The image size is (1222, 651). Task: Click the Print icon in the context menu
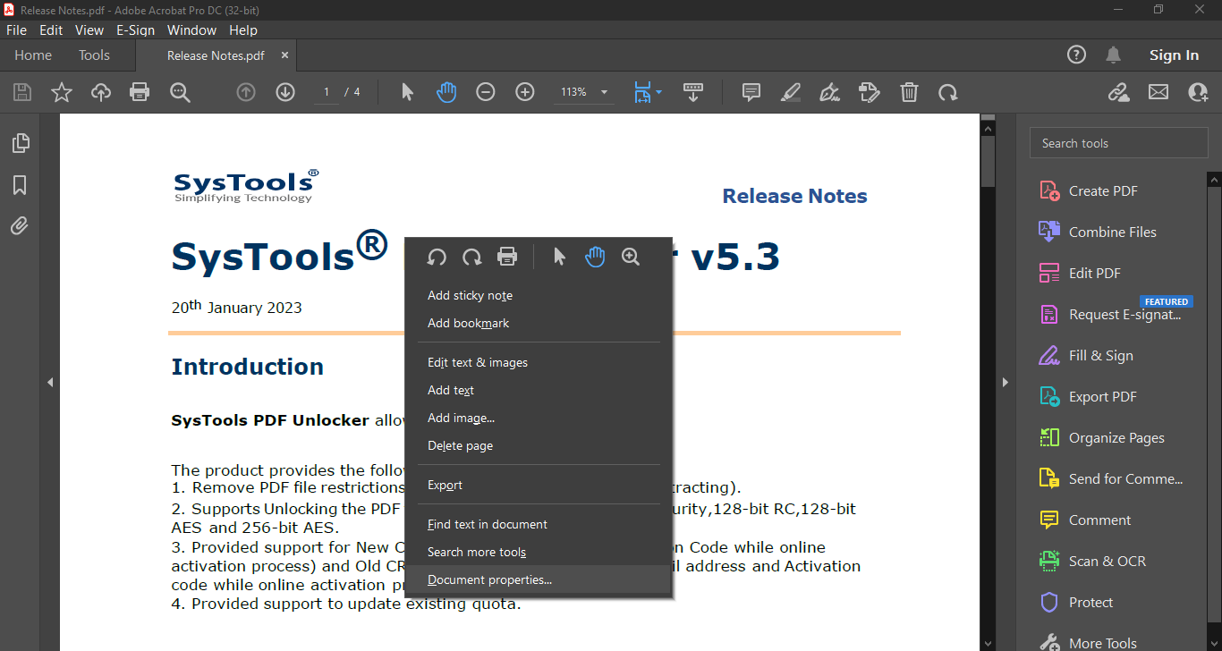pyautogui.click(x=507, y=257)
